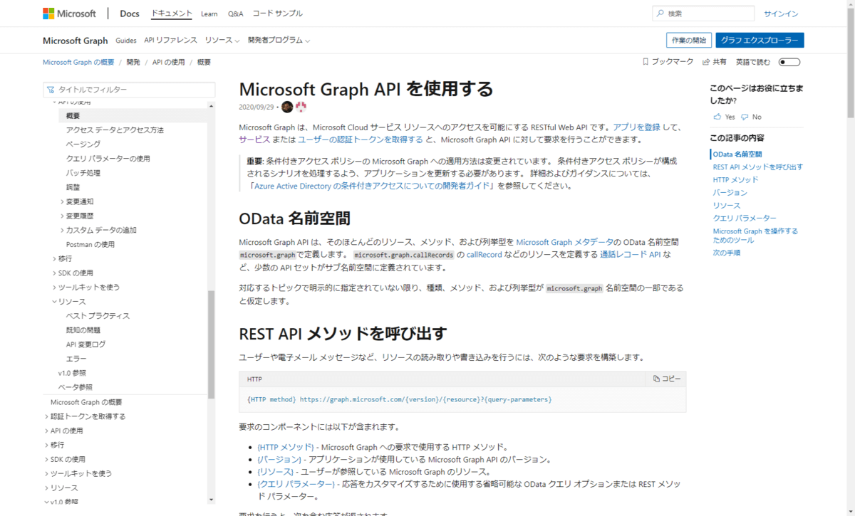Toggle the 英語で読む switch
This screenshot has height=516, width=855.
click(x=789, y=62)
